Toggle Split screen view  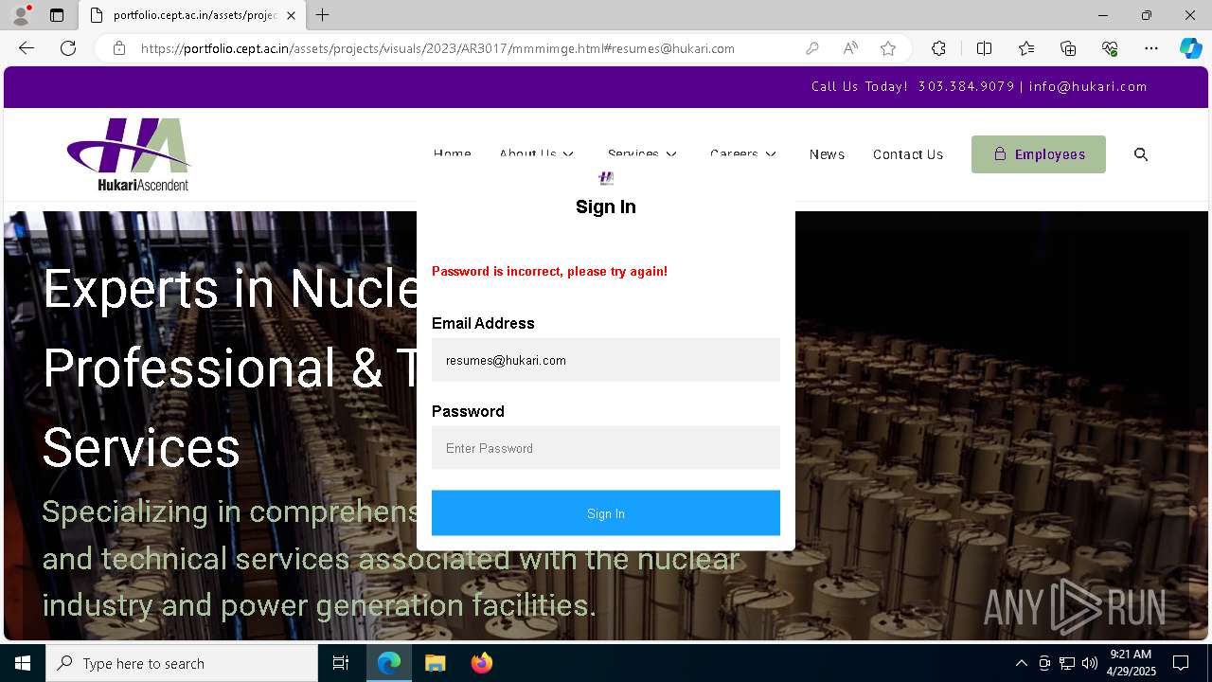(984, 48)
